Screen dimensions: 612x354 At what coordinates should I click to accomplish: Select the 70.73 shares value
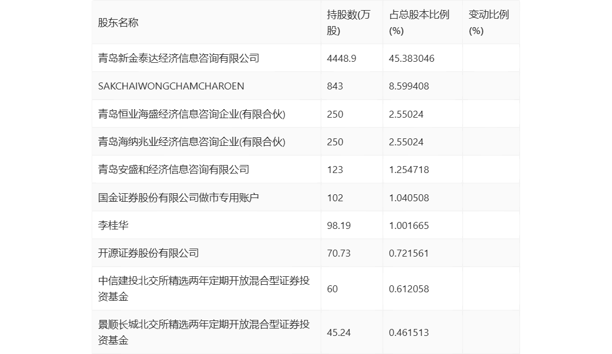click(339, 253)
